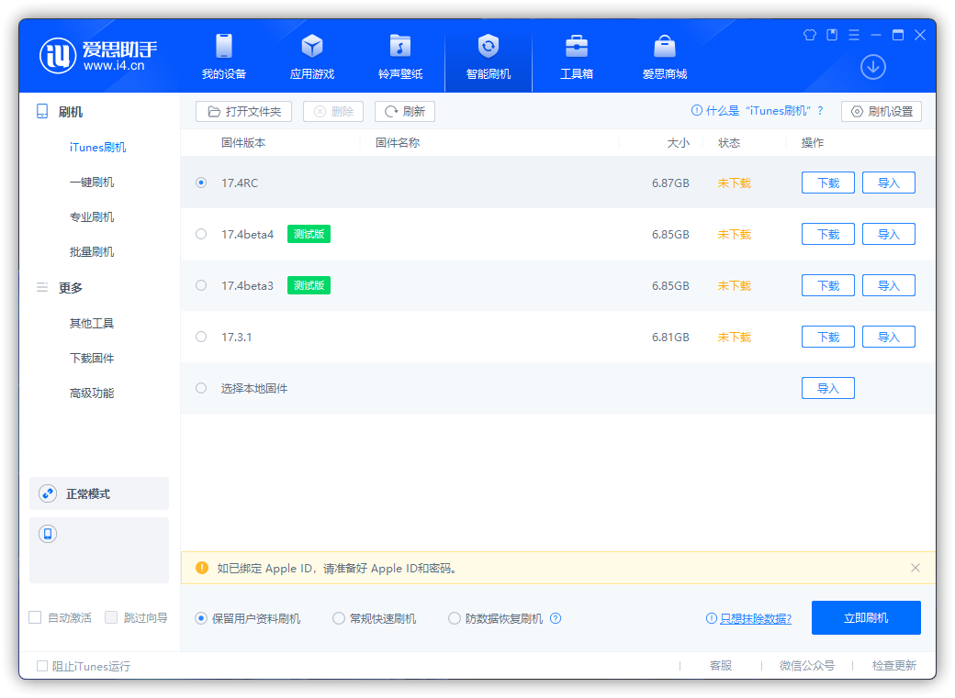This screenshot has height=698, width=955.
Task: Enable the 自动激活 checkbox
Action: [x=35, y=617]
